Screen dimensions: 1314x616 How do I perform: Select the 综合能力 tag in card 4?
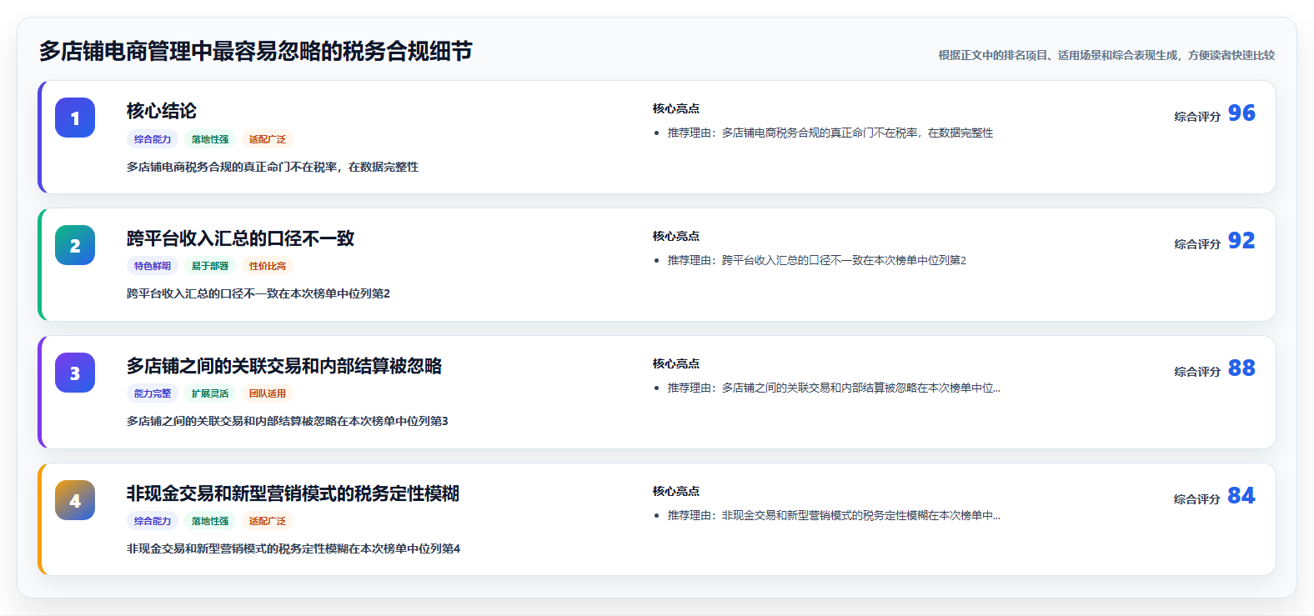153,521
